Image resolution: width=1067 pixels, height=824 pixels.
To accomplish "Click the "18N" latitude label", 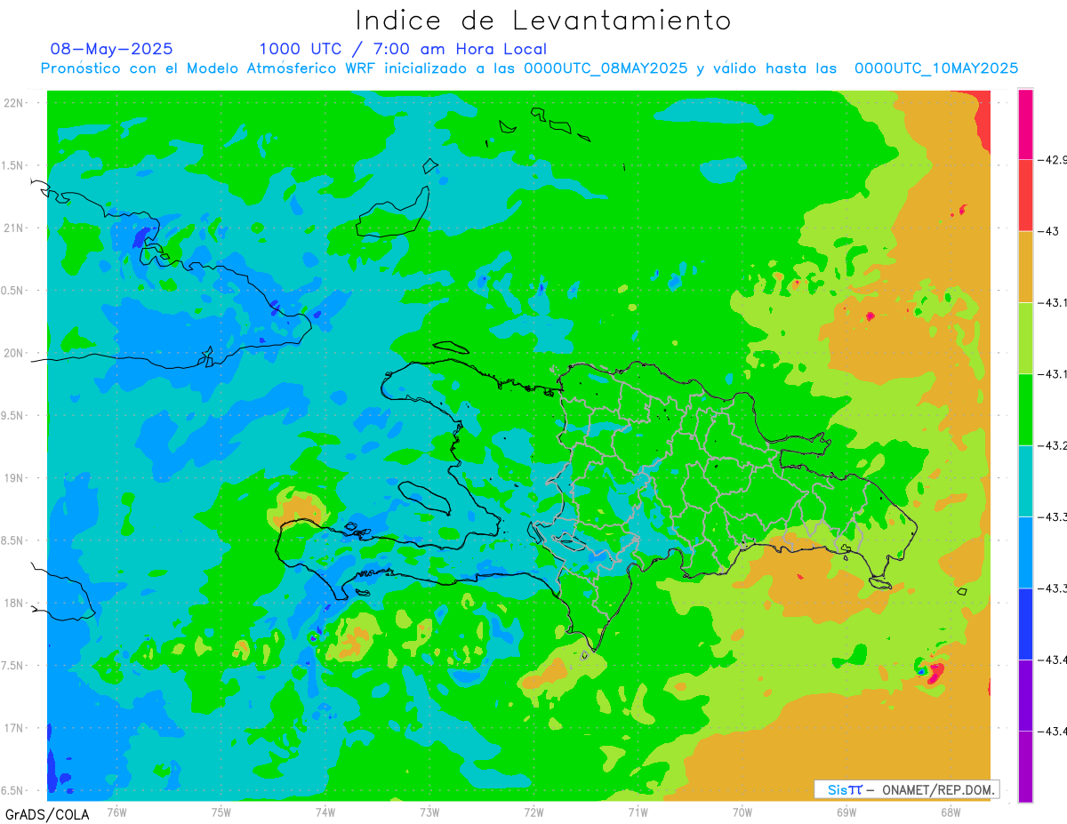I will click(x=14, y=603).
